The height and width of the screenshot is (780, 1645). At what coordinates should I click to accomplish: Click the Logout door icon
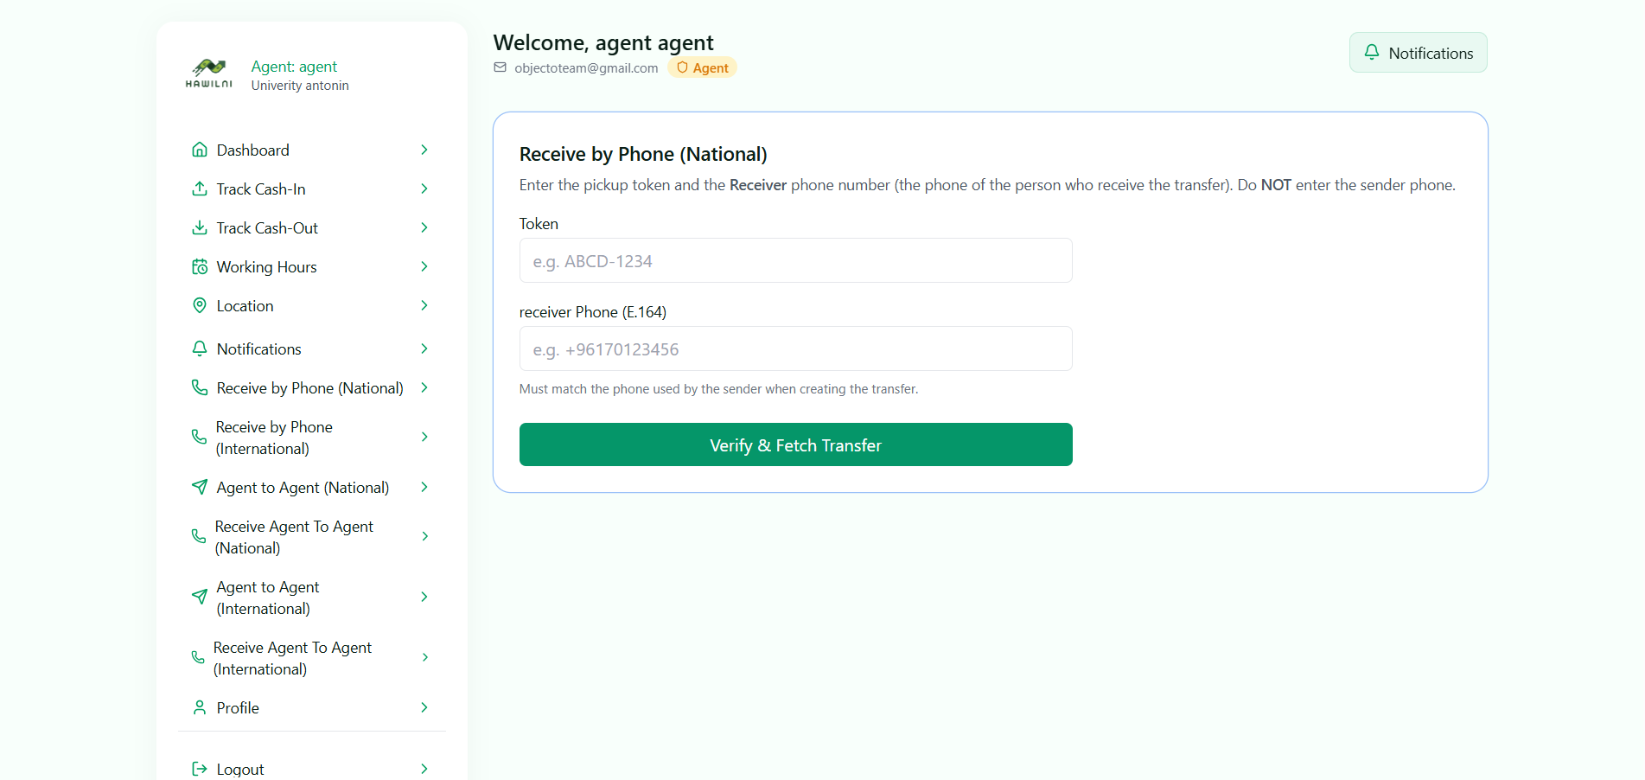tap(200, 769)
